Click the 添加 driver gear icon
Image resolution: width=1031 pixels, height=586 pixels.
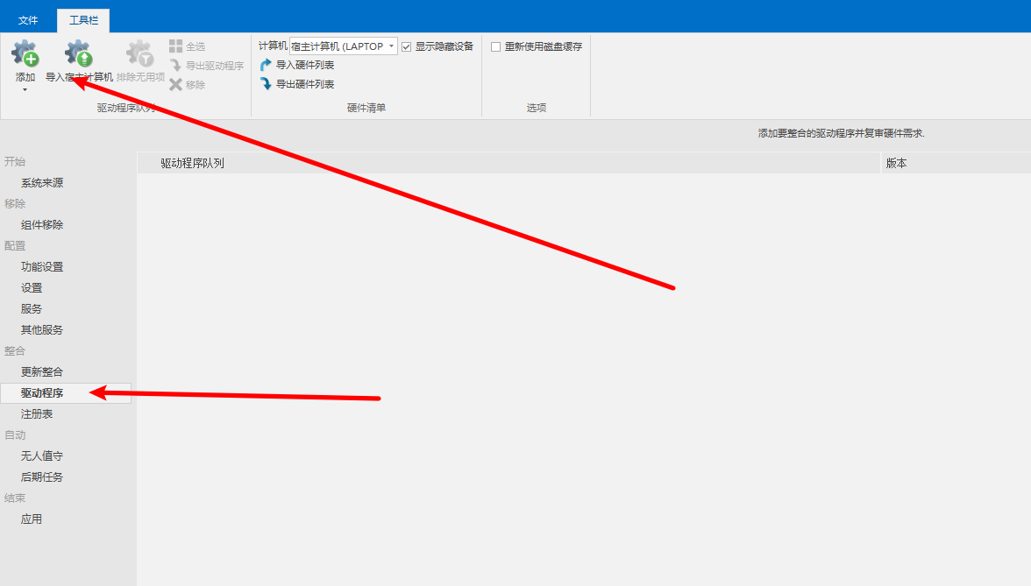pos(25,54)
